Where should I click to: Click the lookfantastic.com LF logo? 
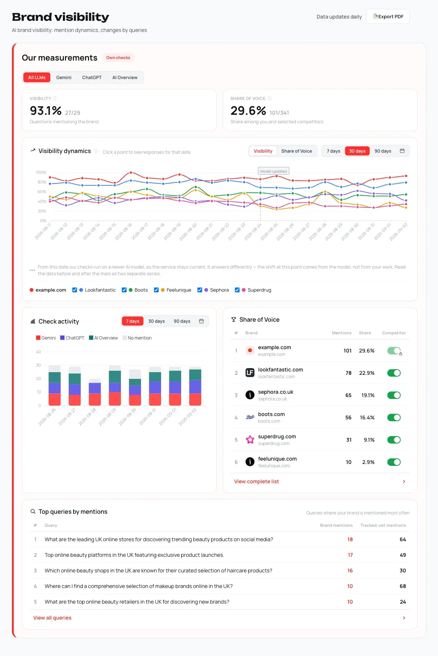click(250, 373)
